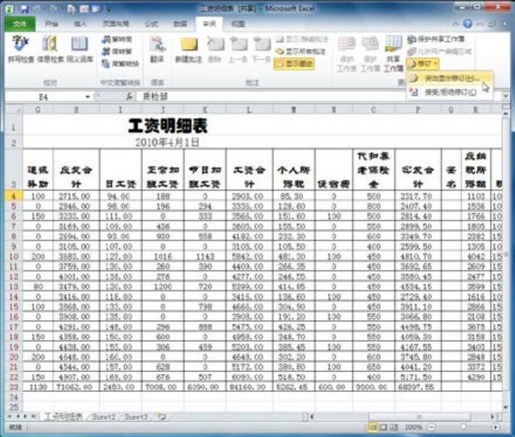Open the 修订 track changes dropdown
The width and height of the screenshot is (515, 437).
point(422,64)
